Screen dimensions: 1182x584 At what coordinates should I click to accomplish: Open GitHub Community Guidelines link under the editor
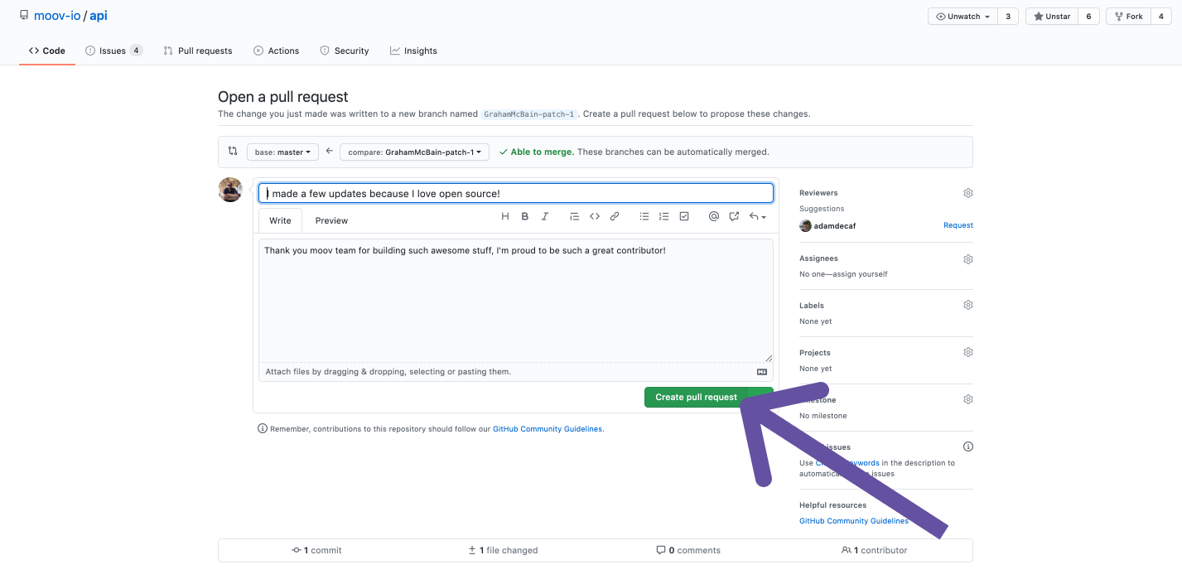pyautogui.click(x=548, y=429)
